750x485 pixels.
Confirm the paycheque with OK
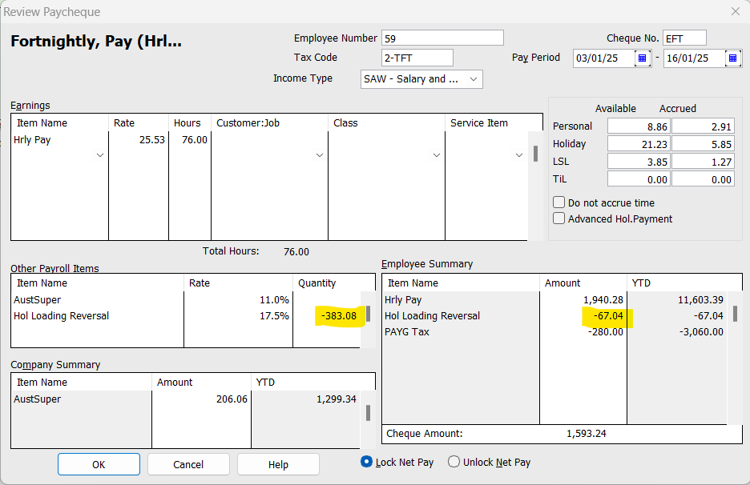point(99,464)
